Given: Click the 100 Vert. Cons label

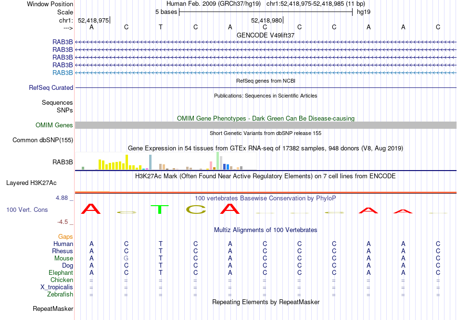Looking at the screenshot, I should coord(27,209).
